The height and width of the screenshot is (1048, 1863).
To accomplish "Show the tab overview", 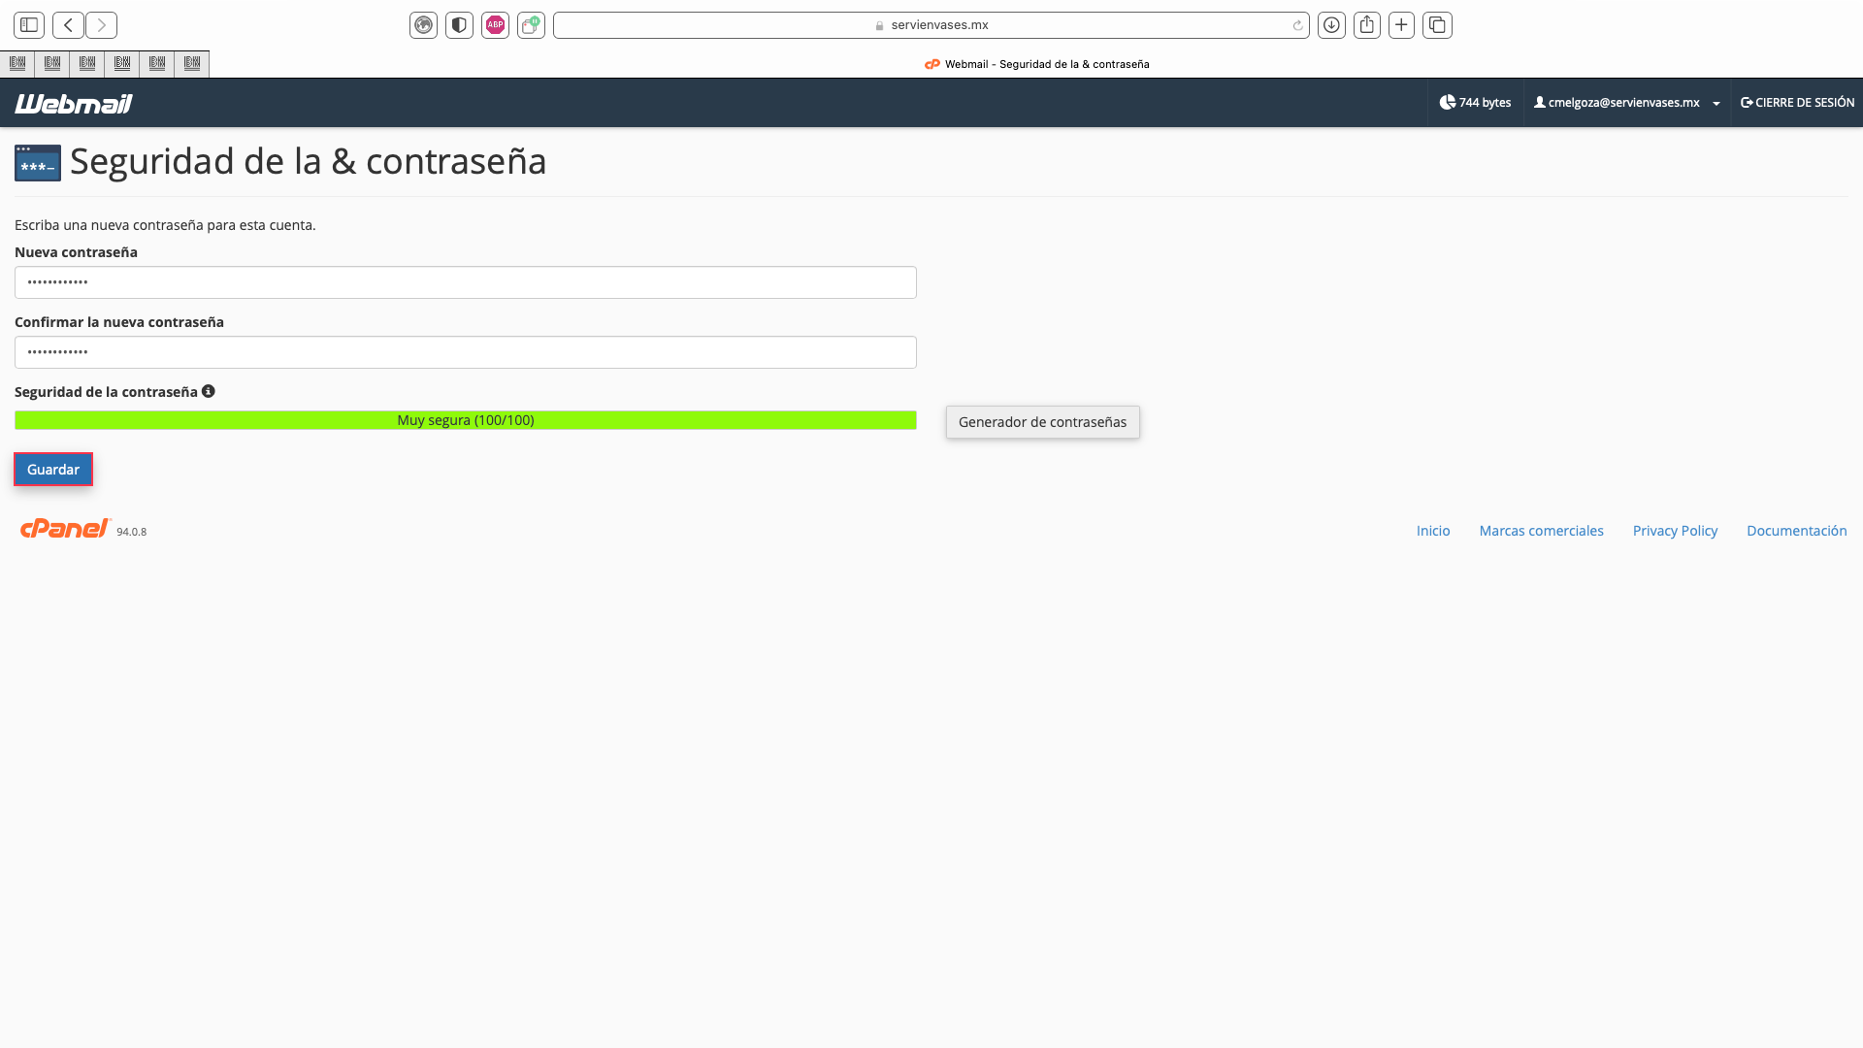I will pos(1437,25).
